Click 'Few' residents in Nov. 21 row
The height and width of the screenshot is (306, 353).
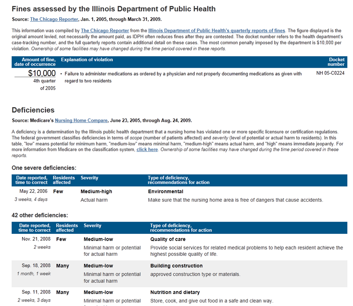61,239
